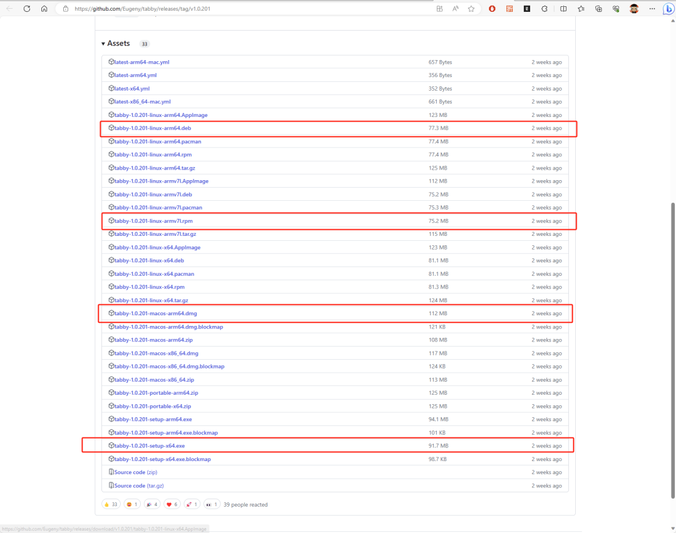React with rocket emoji button
The width and height of the screenshot is (676, 533).
coord(192,504)
